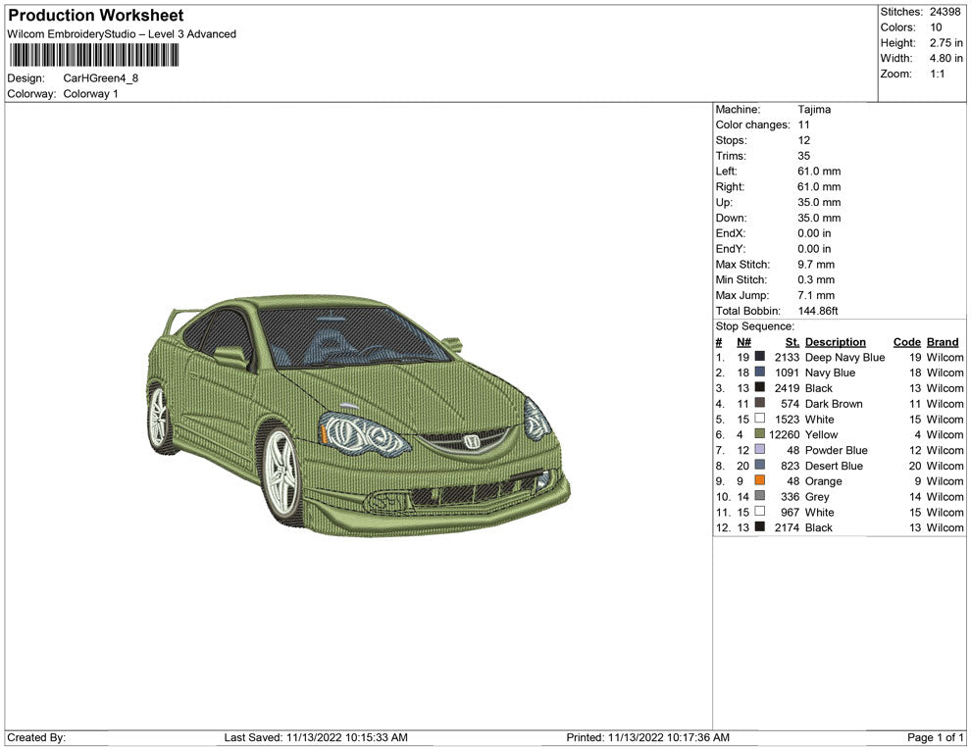Click the Brand column header
This screenshot has width=971, height=747.
(x=942, y=342)
